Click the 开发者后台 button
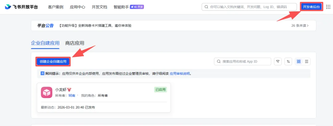The height and width of the screenshot is (126, 333). 311,7
